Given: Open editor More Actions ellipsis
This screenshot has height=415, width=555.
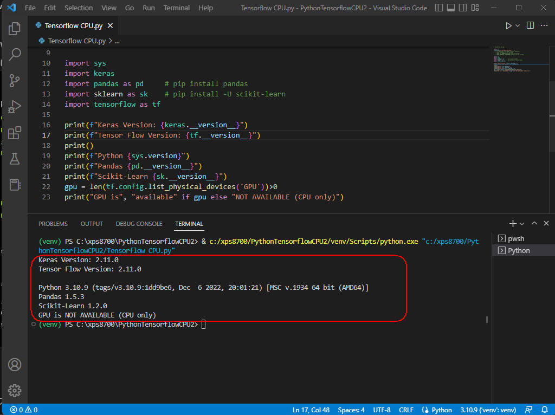Looking at the screenshot, I should tap(544, 25).
